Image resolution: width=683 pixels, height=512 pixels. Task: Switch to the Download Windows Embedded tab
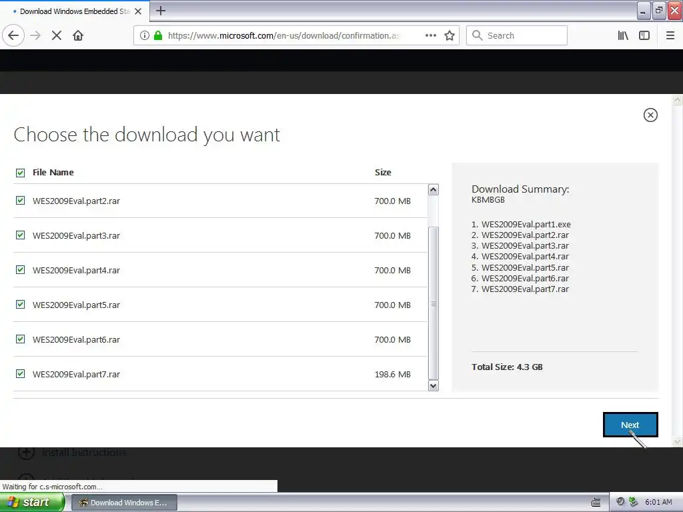point(74,11)
